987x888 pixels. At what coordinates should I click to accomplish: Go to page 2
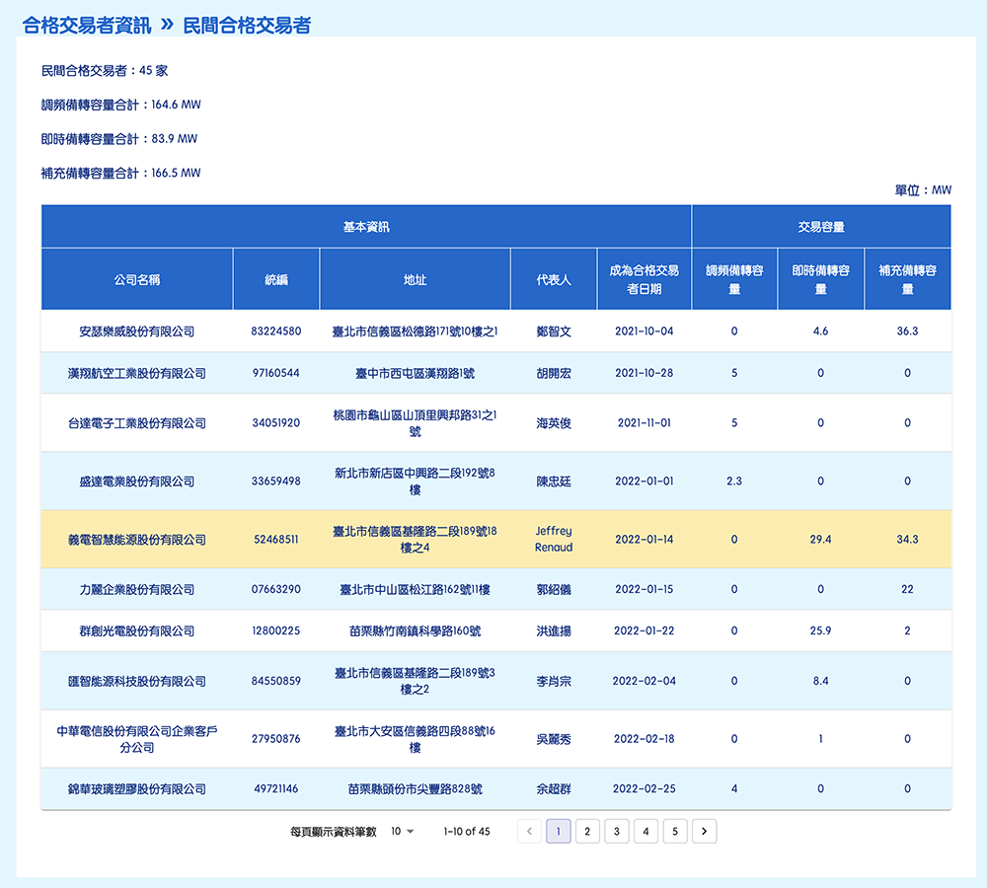(587, 832)
